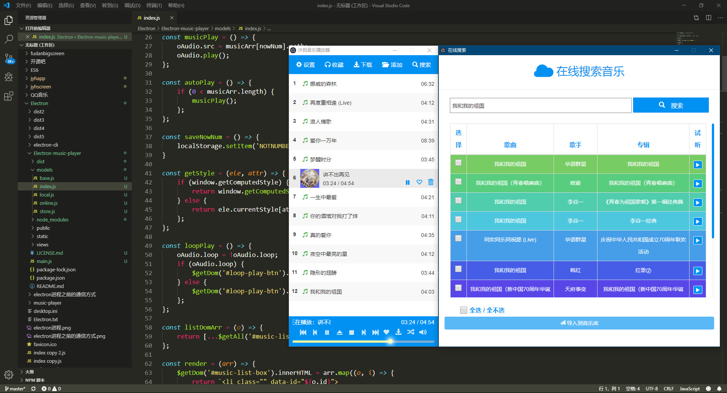This screenshot has height=393, width=727.
Task: Stop playback with the square icon
Action: (351, 333)
